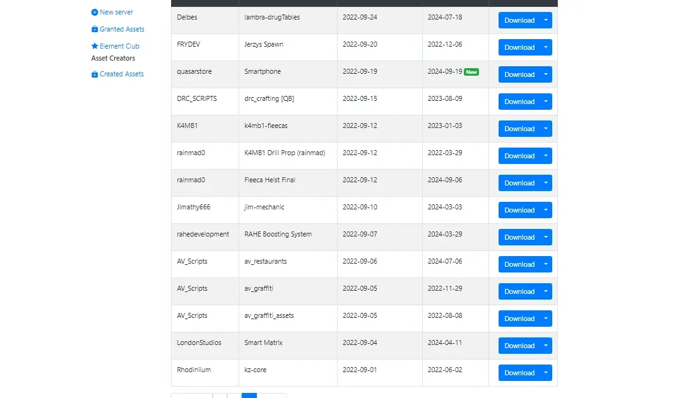Click the date 2022-09-24
This screenshot has height=398, width=686.
[360, 17]
